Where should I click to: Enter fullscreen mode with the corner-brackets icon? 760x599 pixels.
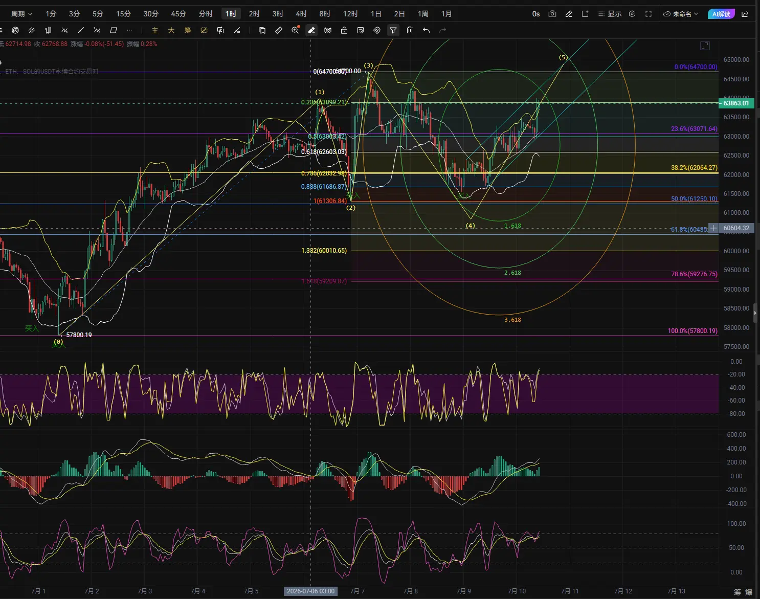[x=649, y=14]
